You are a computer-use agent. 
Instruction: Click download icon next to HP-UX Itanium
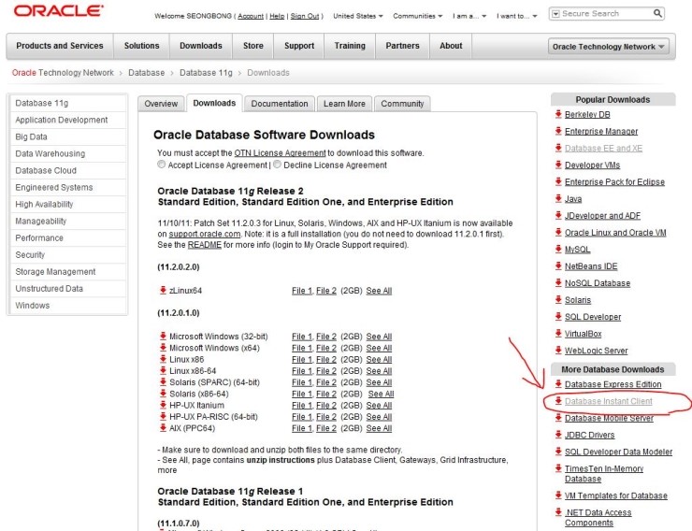point(163,405)
